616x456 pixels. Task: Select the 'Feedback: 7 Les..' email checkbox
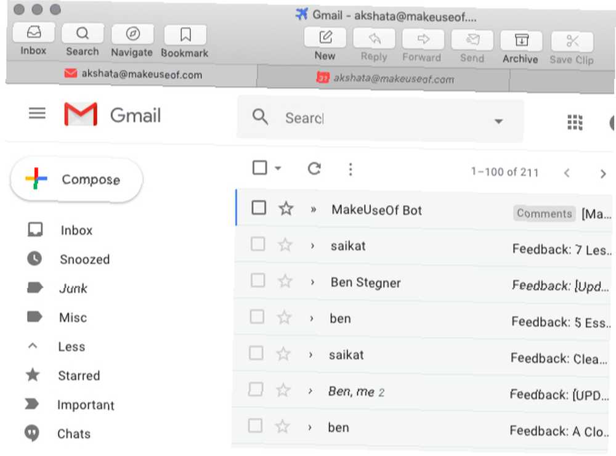coord(257,244)
